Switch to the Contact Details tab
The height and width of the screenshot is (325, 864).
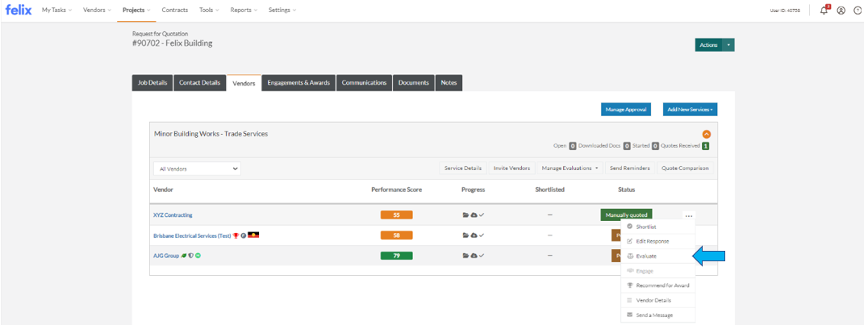point(199,82)
